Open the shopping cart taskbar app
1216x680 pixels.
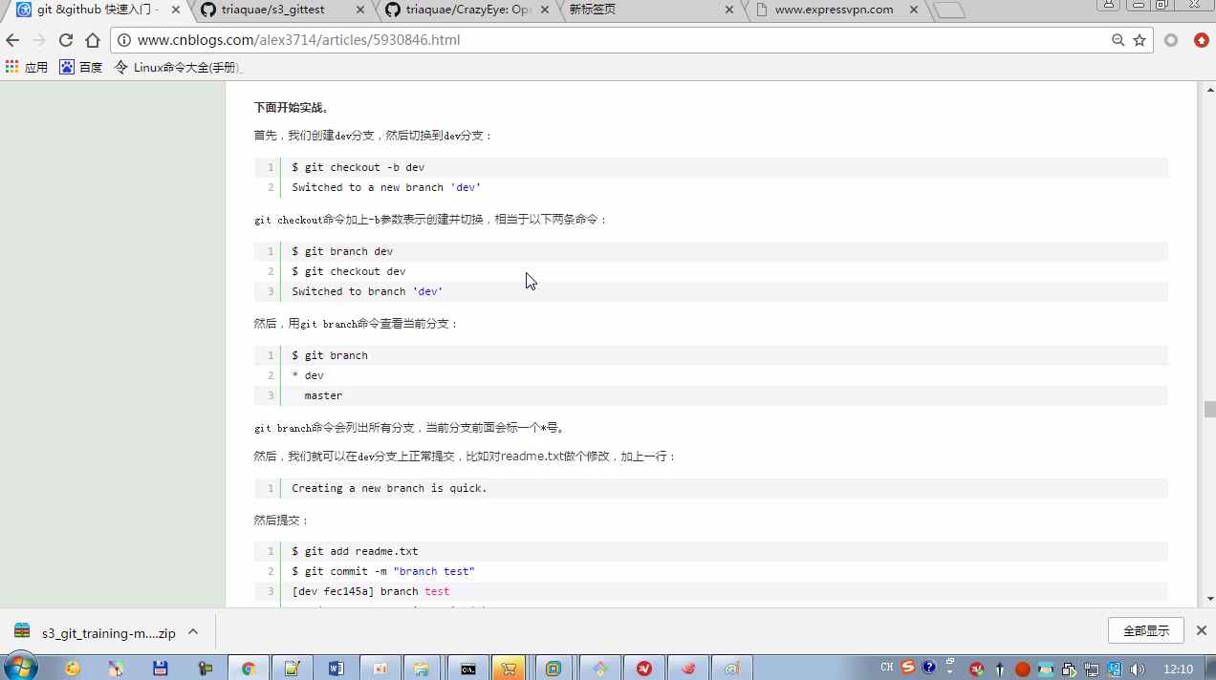pos(510,669)
